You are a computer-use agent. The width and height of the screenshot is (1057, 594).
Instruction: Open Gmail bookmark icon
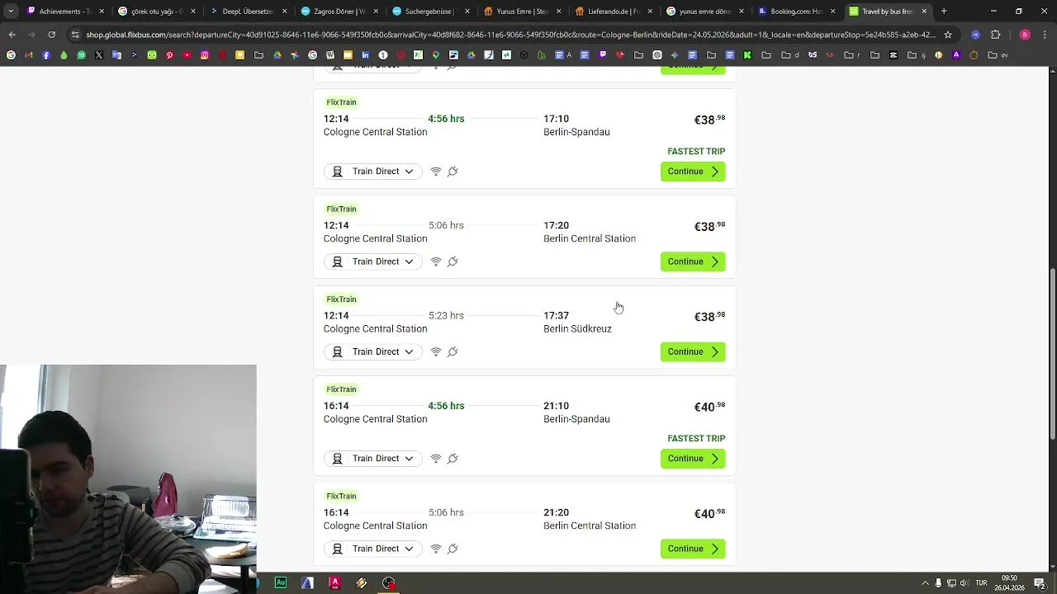(x=28, y=55)
